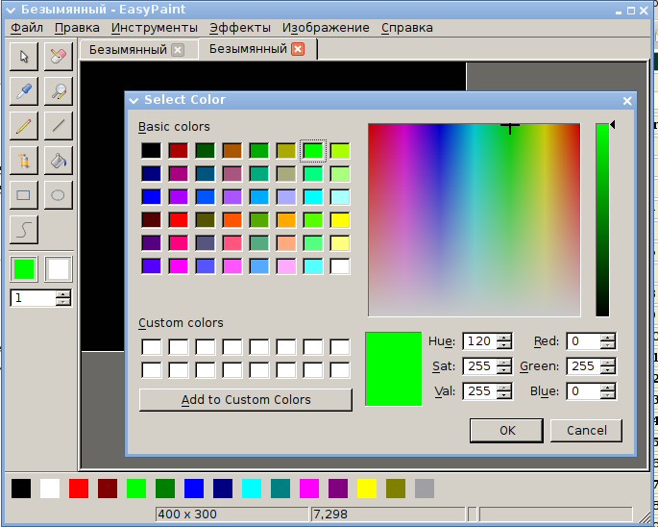The width and height of the screenshot is (658, 527).
Task: Click the OK button
Action: [506, 430]
